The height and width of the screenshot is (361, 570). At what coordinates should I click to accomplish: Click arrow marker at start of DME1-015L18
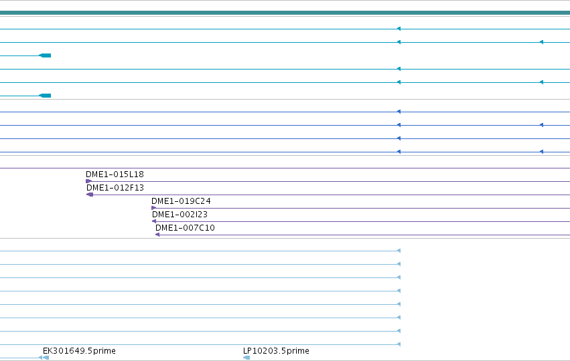(88, 181)
